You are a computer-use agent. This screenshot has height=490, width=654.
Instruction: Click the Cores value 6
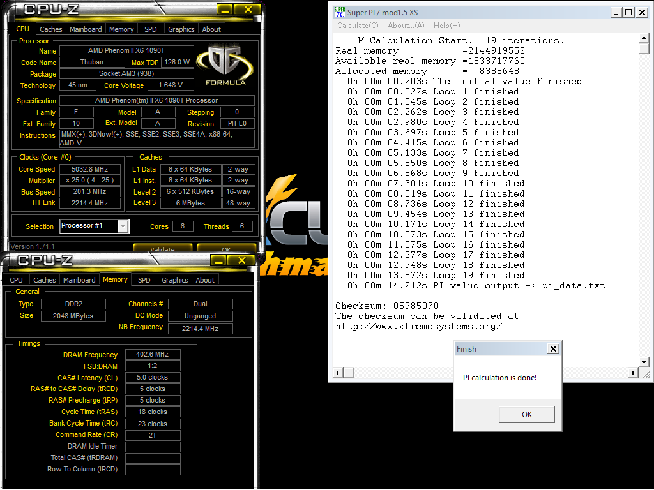tap(183, 226)
